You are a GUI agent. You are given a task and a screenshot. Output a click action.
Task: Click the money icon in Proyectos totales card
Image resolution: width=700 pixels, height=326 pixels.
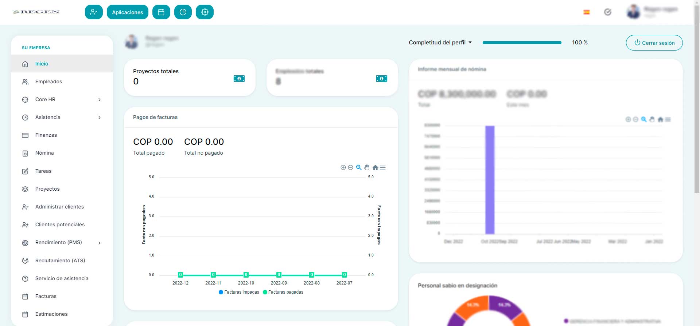pyautogui.click(x=239, y=79)
